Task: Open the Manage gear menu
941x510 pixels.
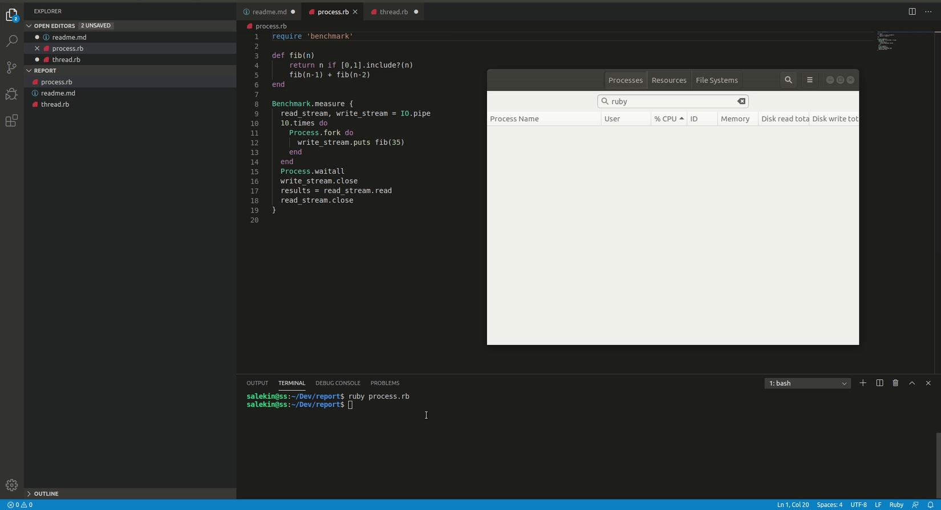Action: pos(11,485)
